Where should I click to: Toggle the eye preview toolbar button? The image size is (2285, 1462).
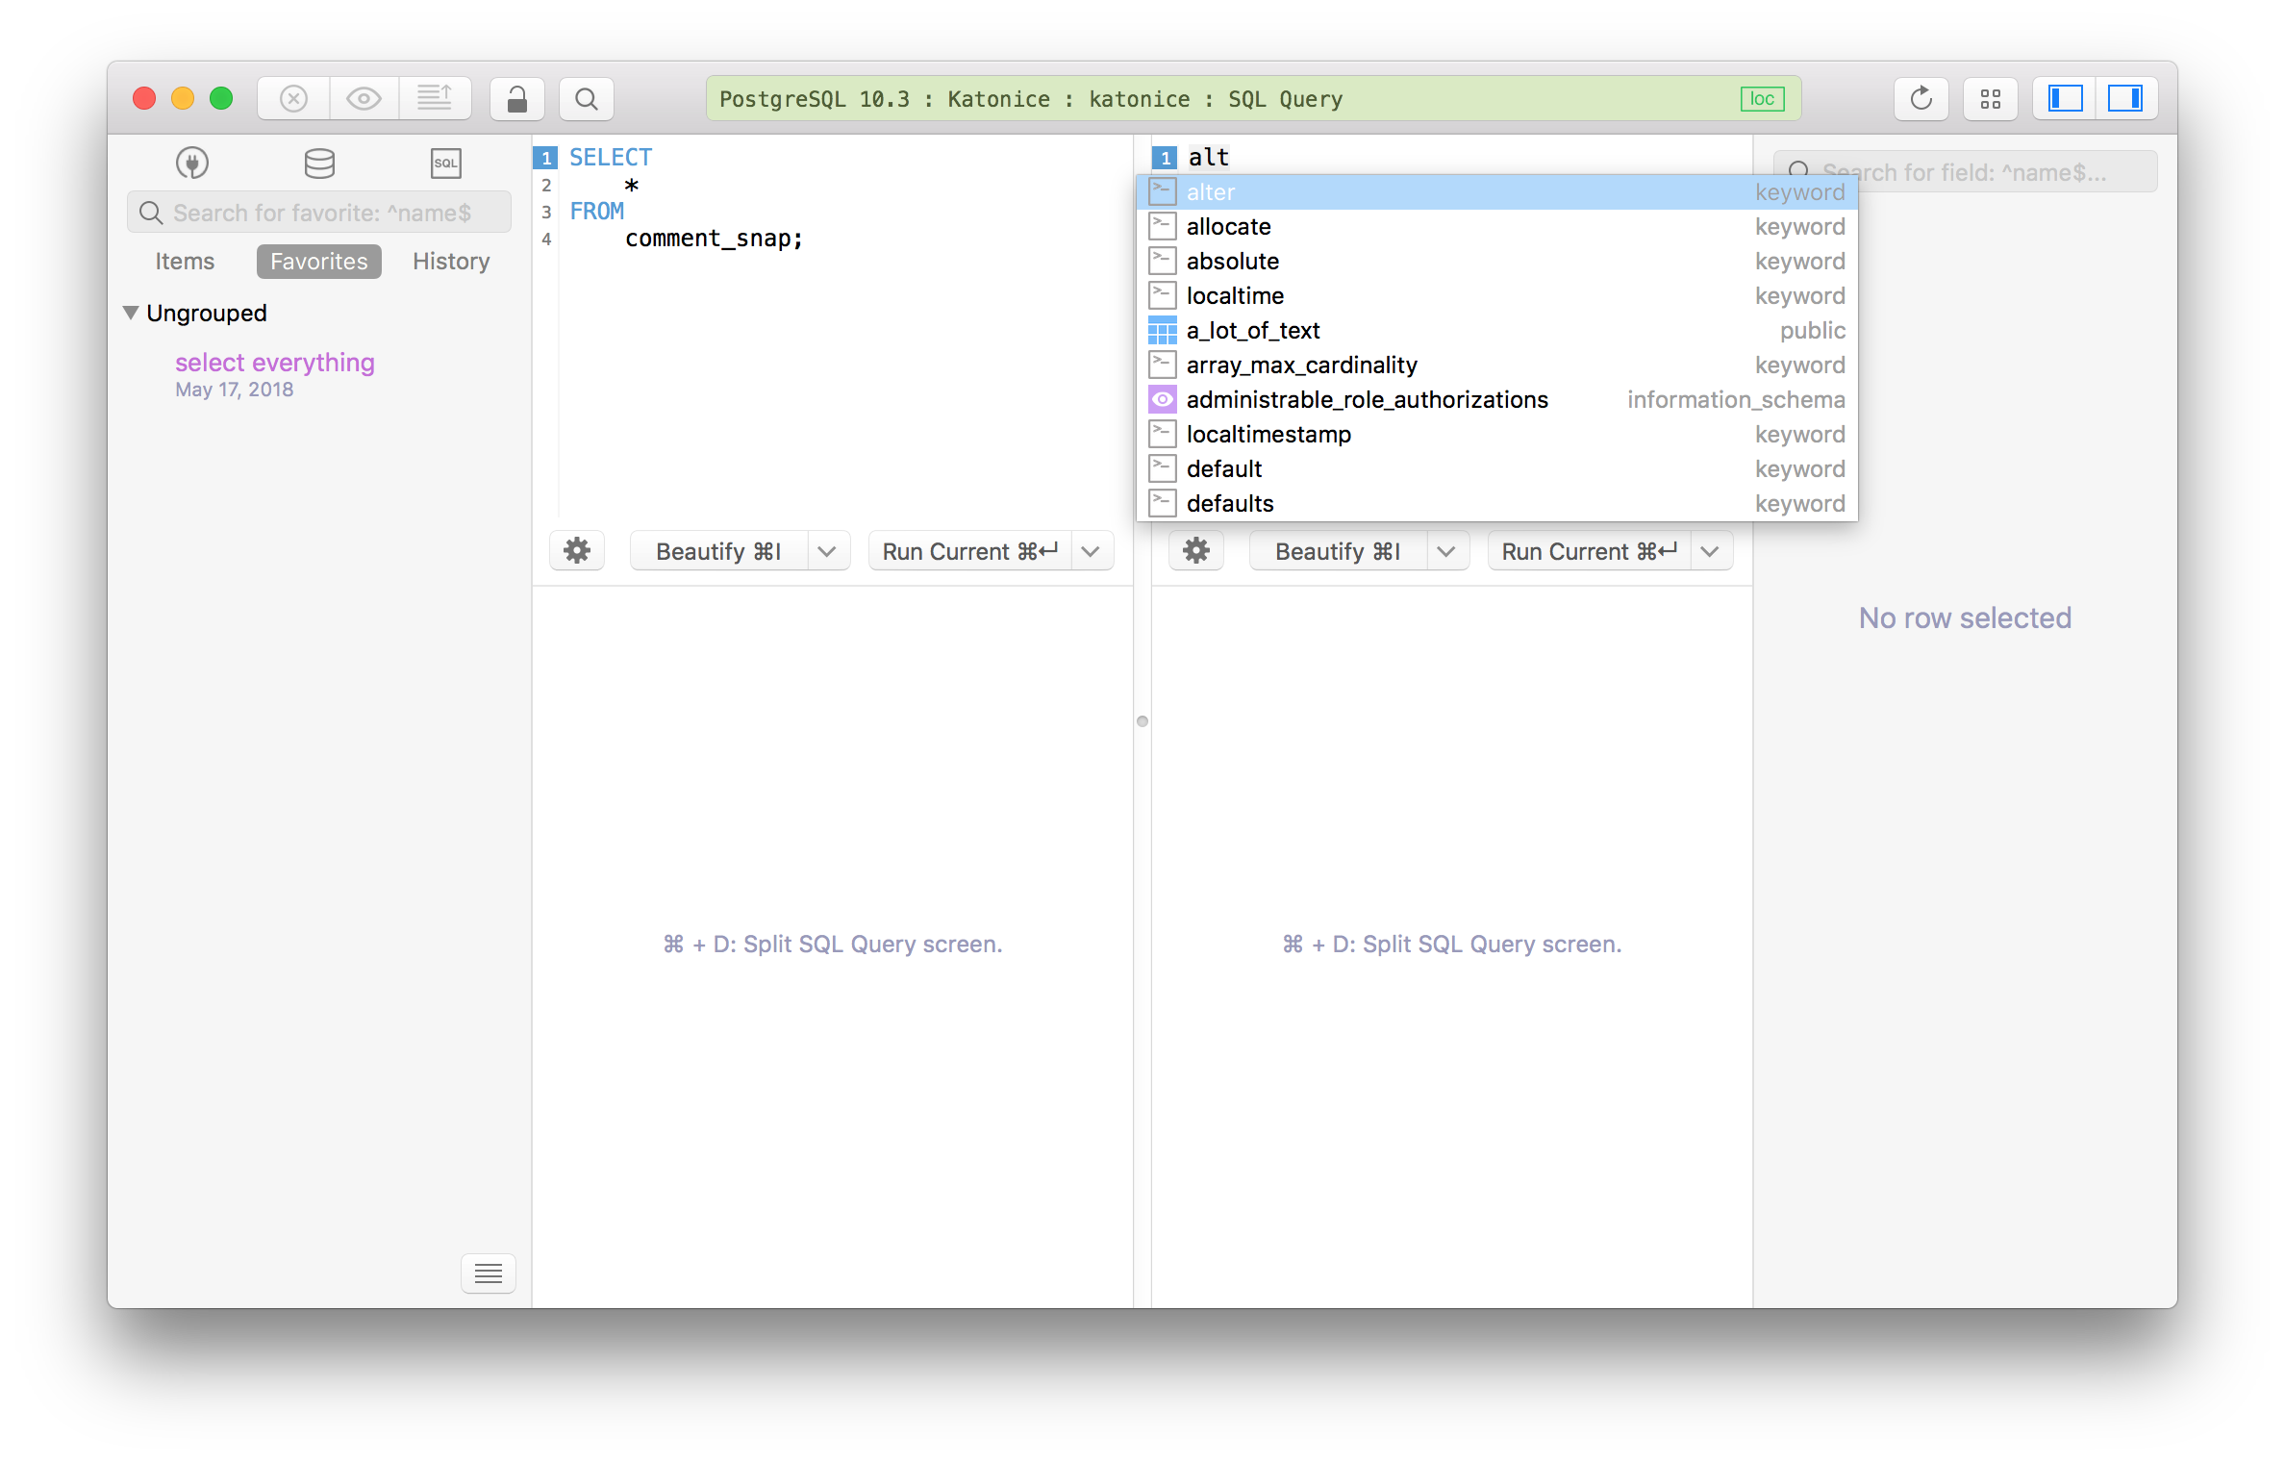(364, 99)
